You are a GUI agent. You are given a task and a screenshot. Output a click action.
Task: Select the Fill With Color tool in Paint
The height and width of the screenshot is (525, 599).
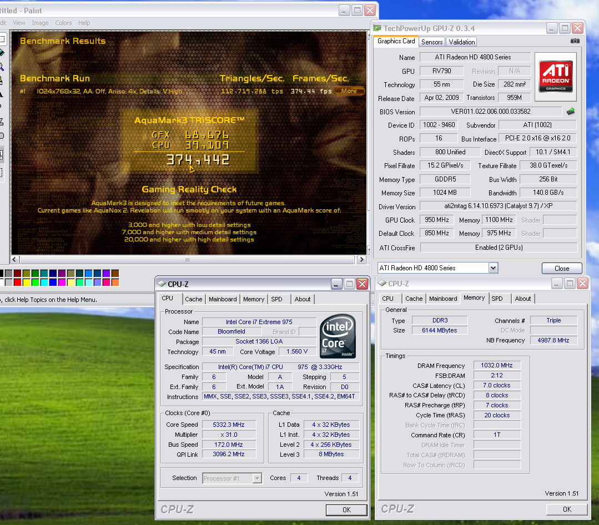point(2,53)
